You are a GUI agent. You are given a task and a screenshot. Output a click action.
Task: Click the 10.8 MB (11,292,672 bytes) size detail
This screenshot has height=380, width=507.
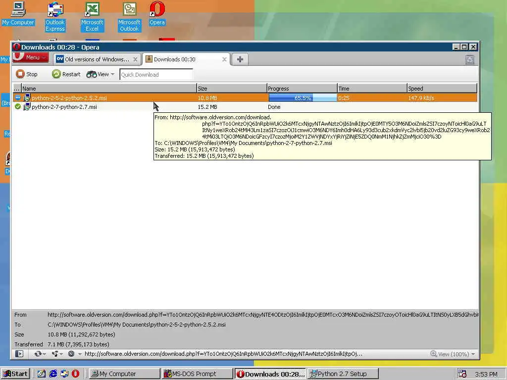tap(82, 334)
